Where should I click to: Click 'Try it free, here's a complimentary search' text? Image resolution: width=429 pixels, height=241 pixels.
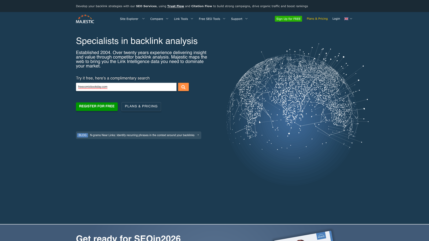[x=113, y=78]
